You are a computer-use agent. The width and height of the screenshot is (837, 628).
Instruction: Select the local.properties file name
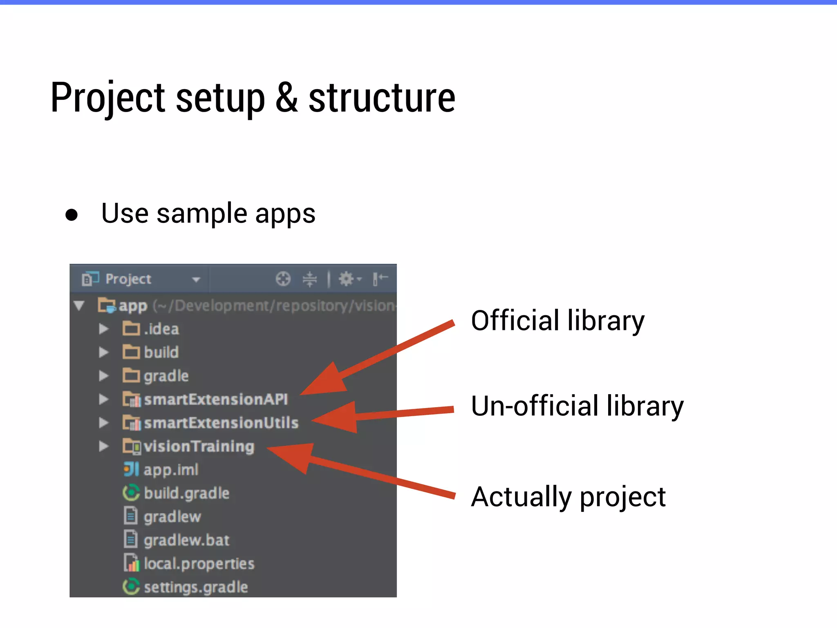tap(199, 564)
